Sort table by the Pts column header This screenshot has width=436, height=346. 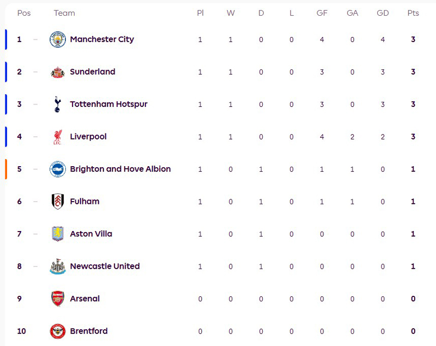(x=413, y=13)
